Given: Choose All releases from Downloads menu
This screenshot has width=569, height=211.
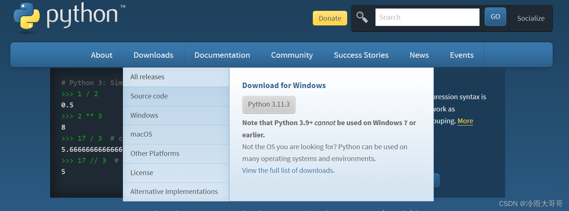Looking at the screenshot, I should point(147,77).
